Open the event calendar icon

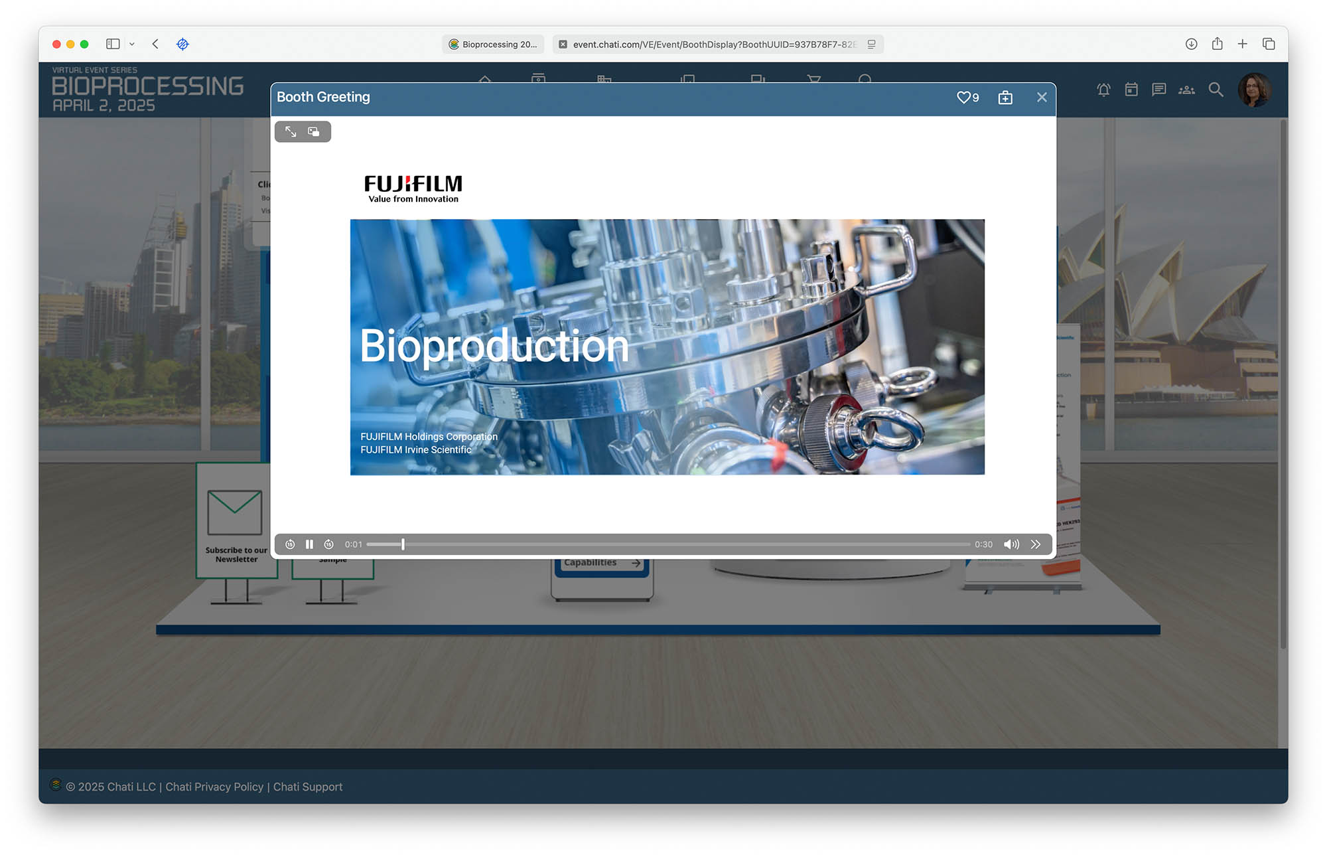click(x=1131, y=90)
